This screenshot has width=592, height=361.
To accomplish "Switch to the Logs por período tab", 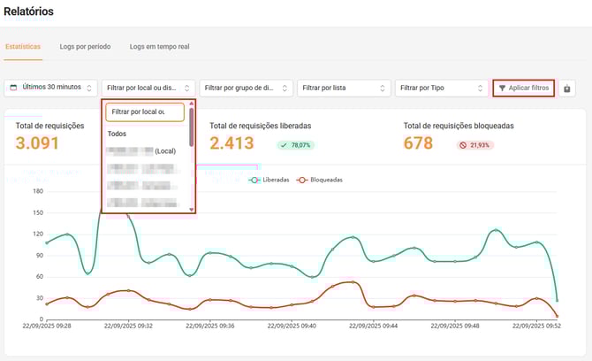I will [x=85, y=46].
